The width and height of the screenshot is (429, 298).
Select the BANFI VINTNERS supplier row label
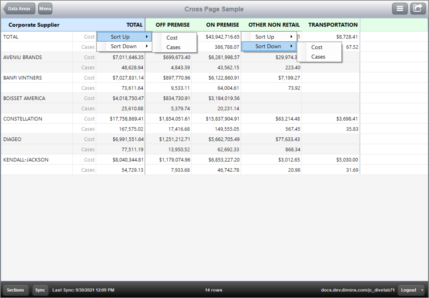click(22, 78)
